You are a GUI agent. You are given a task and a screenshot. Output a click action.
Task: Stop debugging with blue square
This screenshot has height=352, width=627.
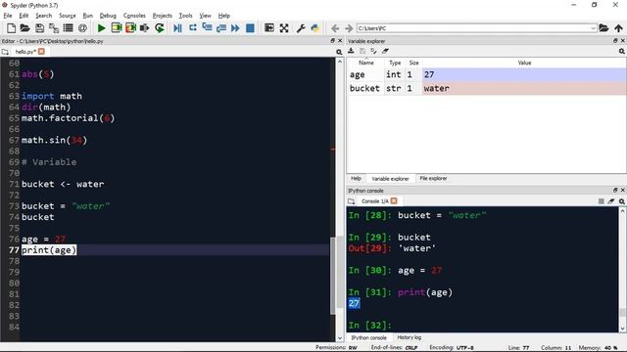250,28
